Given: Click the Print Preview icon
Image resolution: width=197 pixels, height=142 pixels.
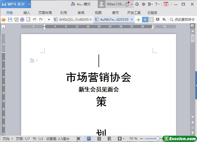Looking at the screenshot, I should (x=28, y=20).
